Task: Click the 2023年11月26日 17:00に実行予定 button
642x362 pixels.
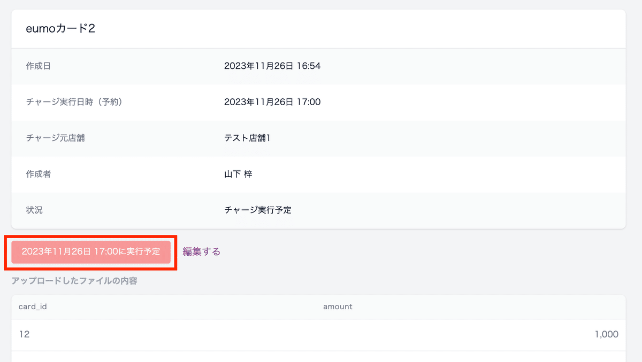Action: click(x=91, y=252)
